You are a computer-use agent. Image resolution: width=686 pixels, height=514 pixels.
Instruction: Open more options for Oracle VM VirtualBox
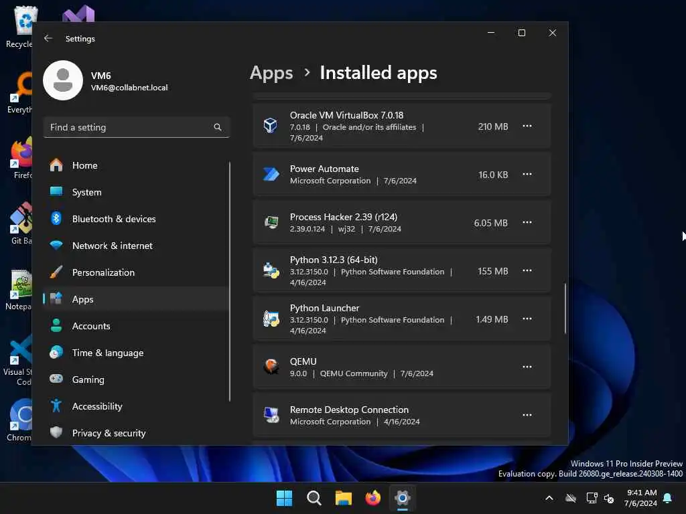[527, 126]
